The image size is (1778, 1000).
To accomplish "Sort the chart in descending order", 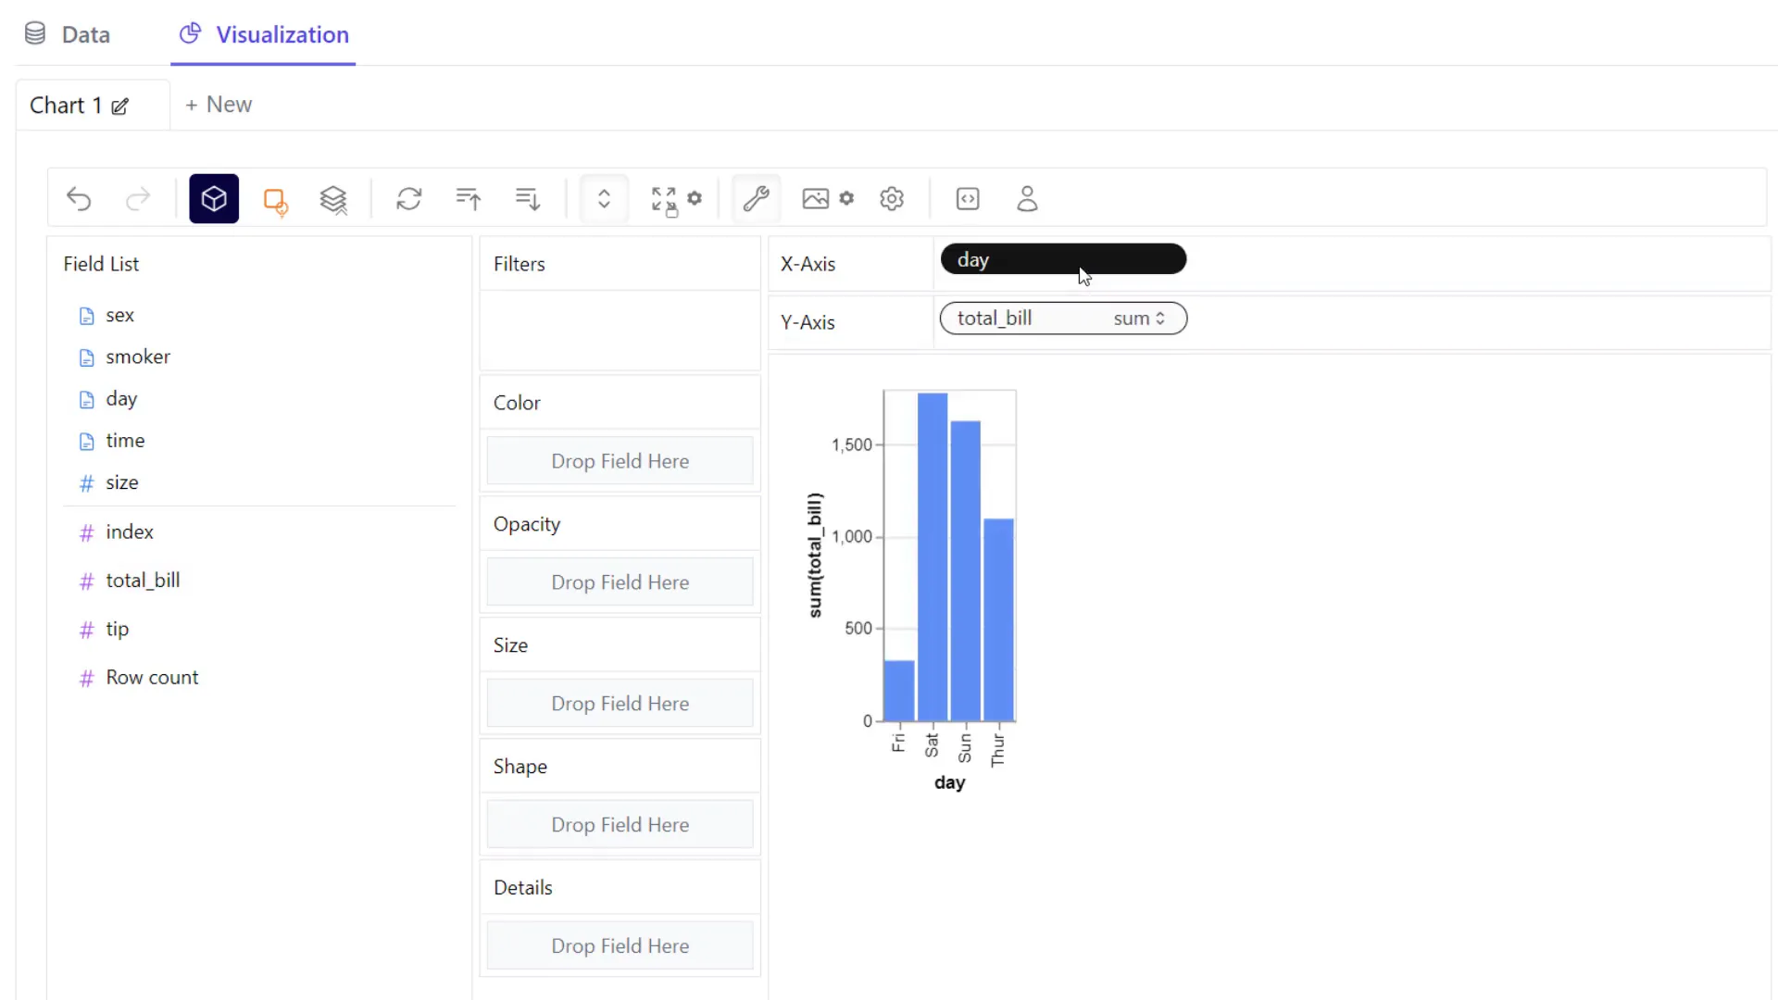I will coord(526,198).
